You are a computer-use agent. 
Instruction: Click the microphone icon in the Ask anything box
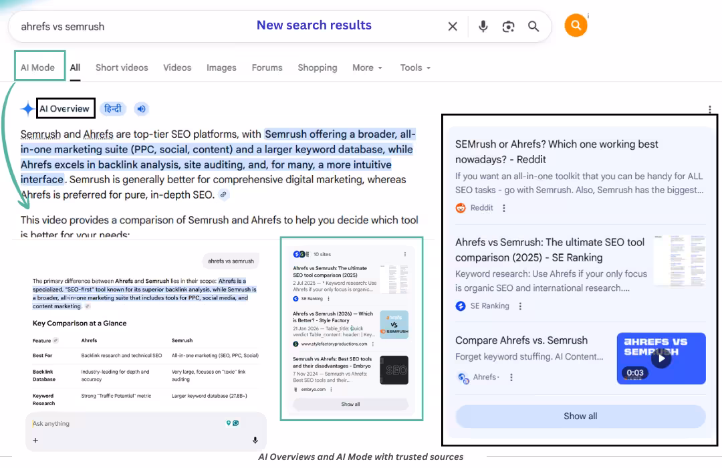click(x=255, y=440)
